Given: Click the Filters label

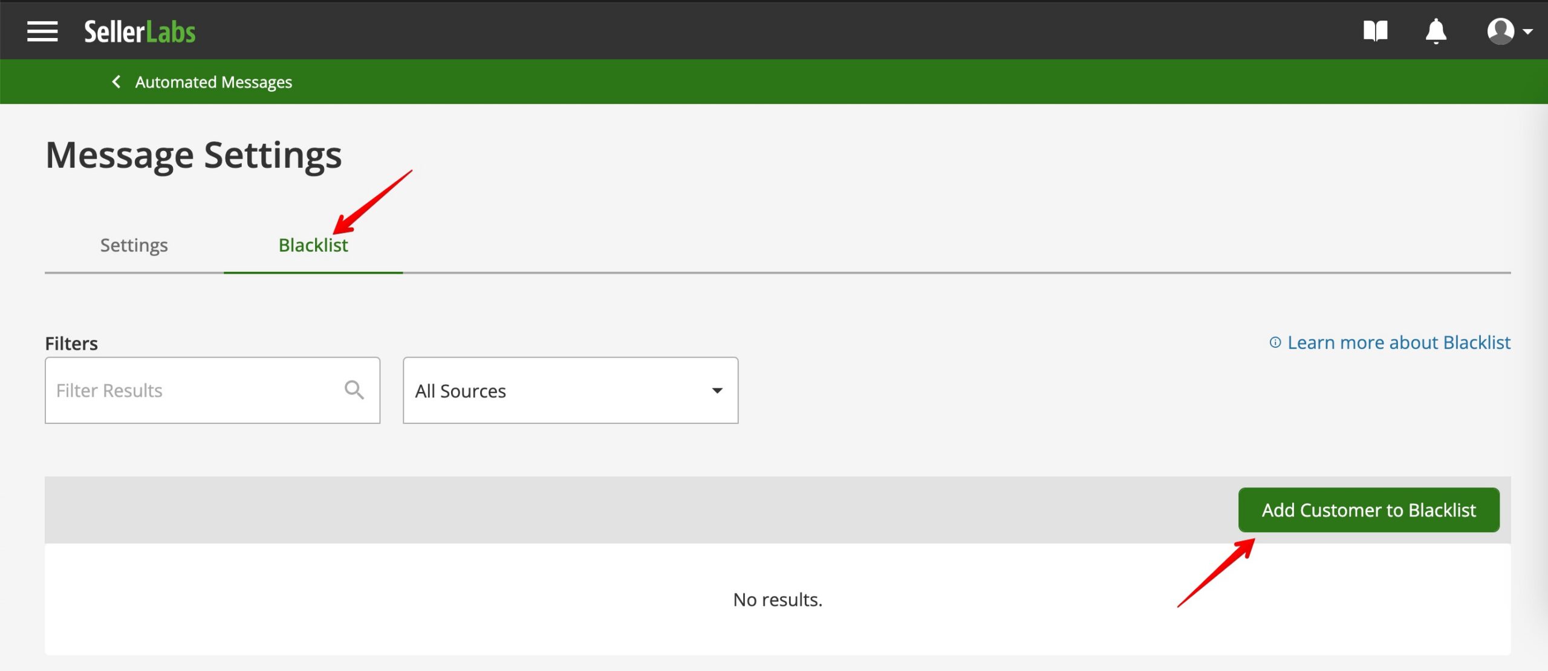Looking at the screenshot, I should [71, 343].
